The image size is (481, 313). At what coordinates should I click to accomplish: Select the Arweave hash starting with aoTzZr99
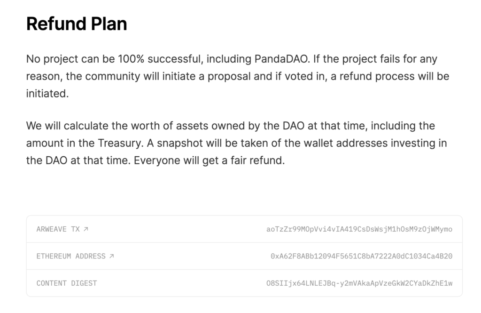click(x=359, y=229)
